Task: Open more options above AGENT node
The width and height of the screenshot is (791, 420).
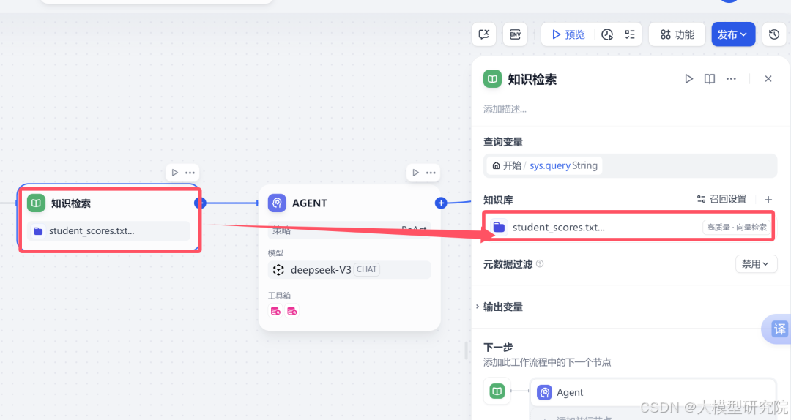Action: pos(431,173)
